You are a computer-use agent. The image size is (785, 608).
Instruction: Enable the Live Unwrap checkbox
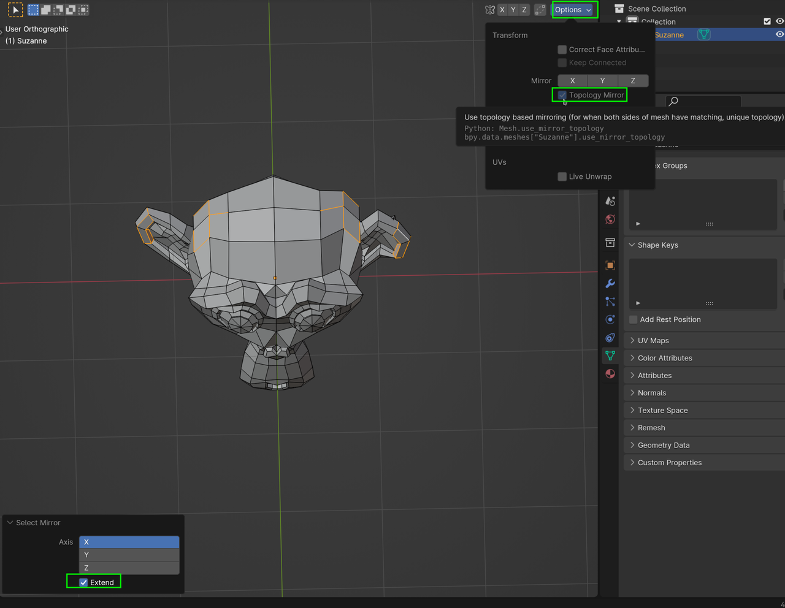click(x=562, y=177)
